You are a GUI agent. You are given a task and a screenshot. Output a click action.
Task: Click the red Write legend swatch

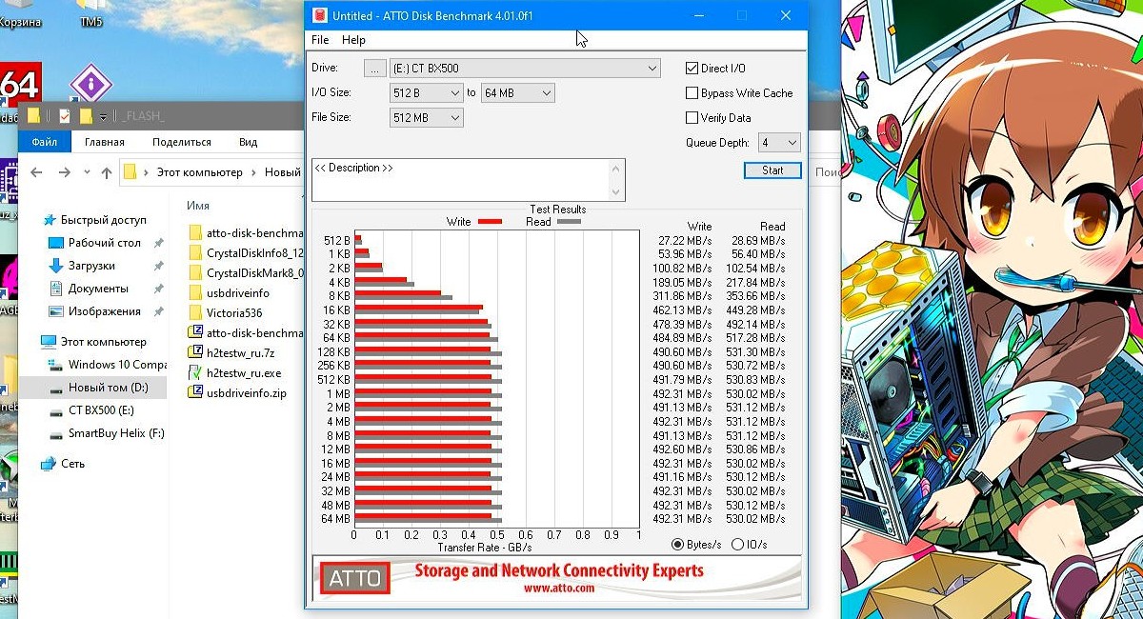click(490, 222)
